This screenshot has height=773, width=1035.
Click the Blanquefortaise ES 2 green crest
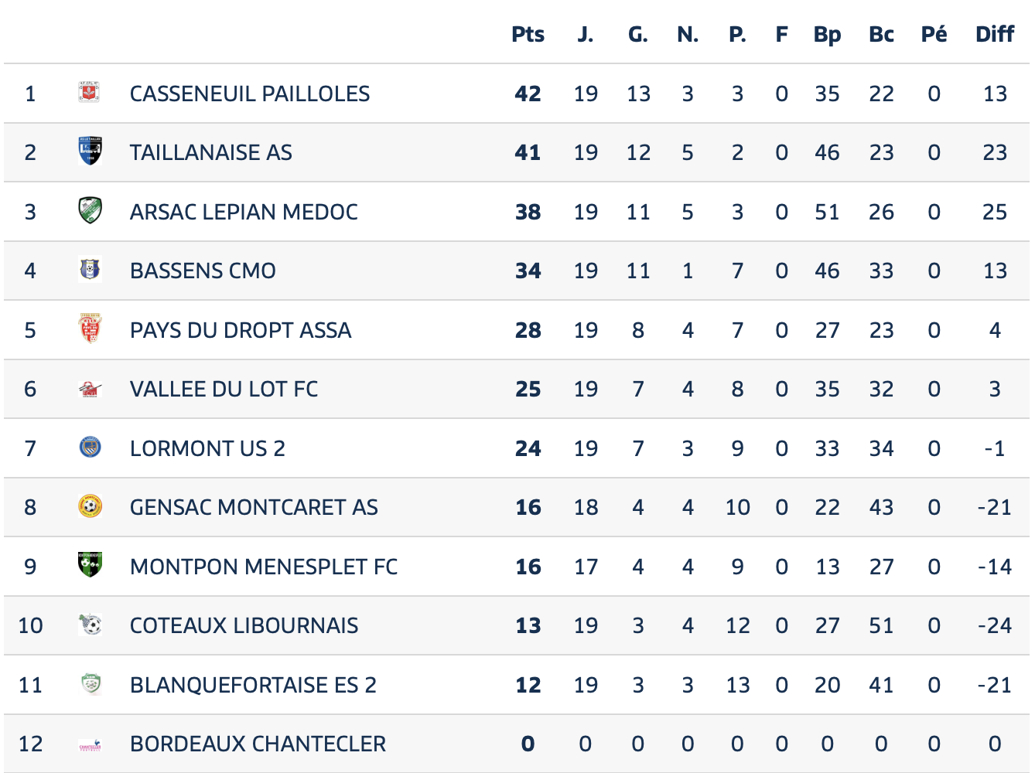pos(91,684)
